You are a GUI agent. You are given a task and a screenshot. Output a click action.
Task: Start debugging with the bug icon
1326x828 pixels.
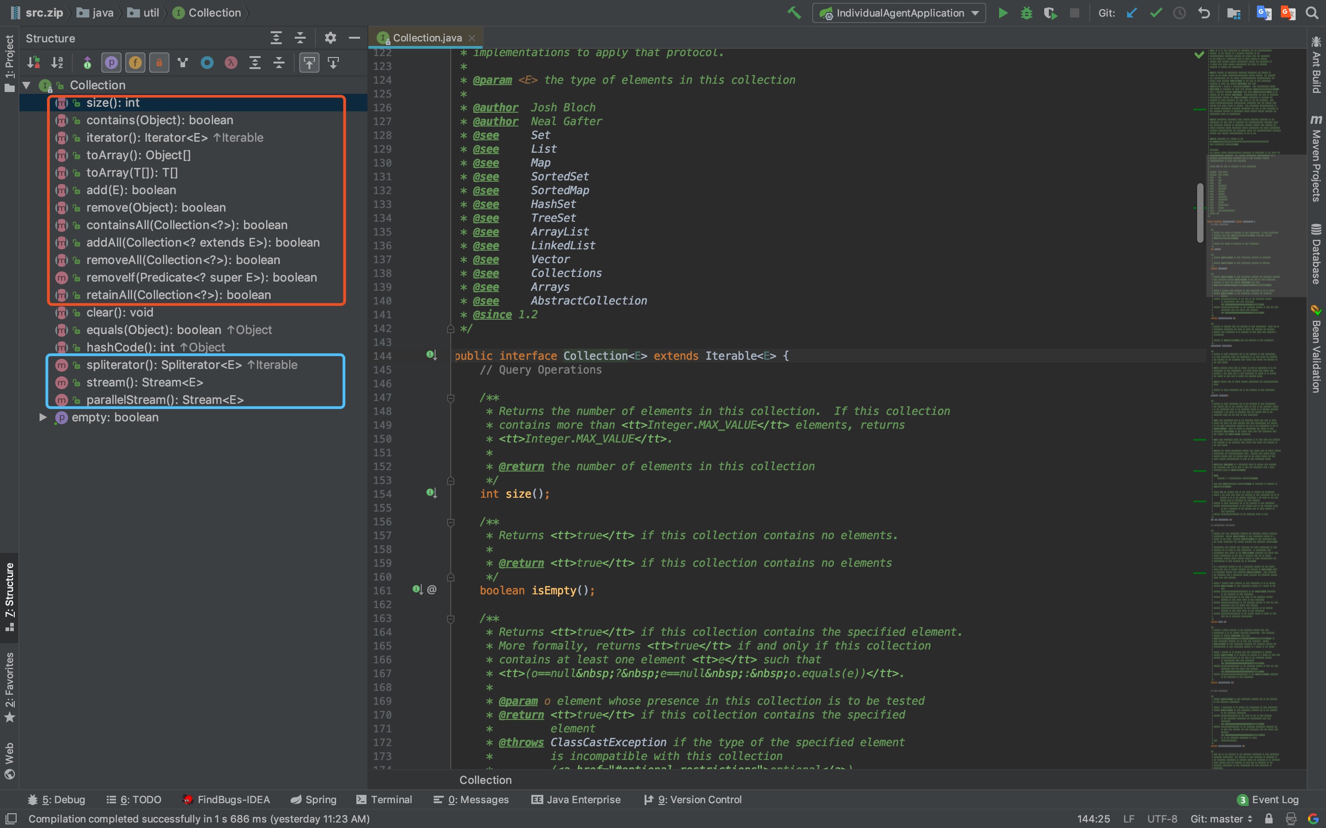1026,12
